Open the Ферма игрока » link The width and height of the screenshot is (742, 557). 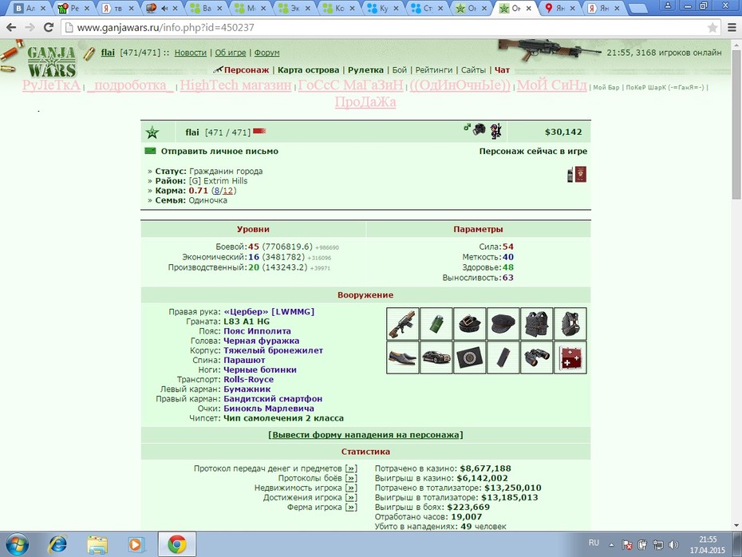pyautogui.click(x=351, y=508)
